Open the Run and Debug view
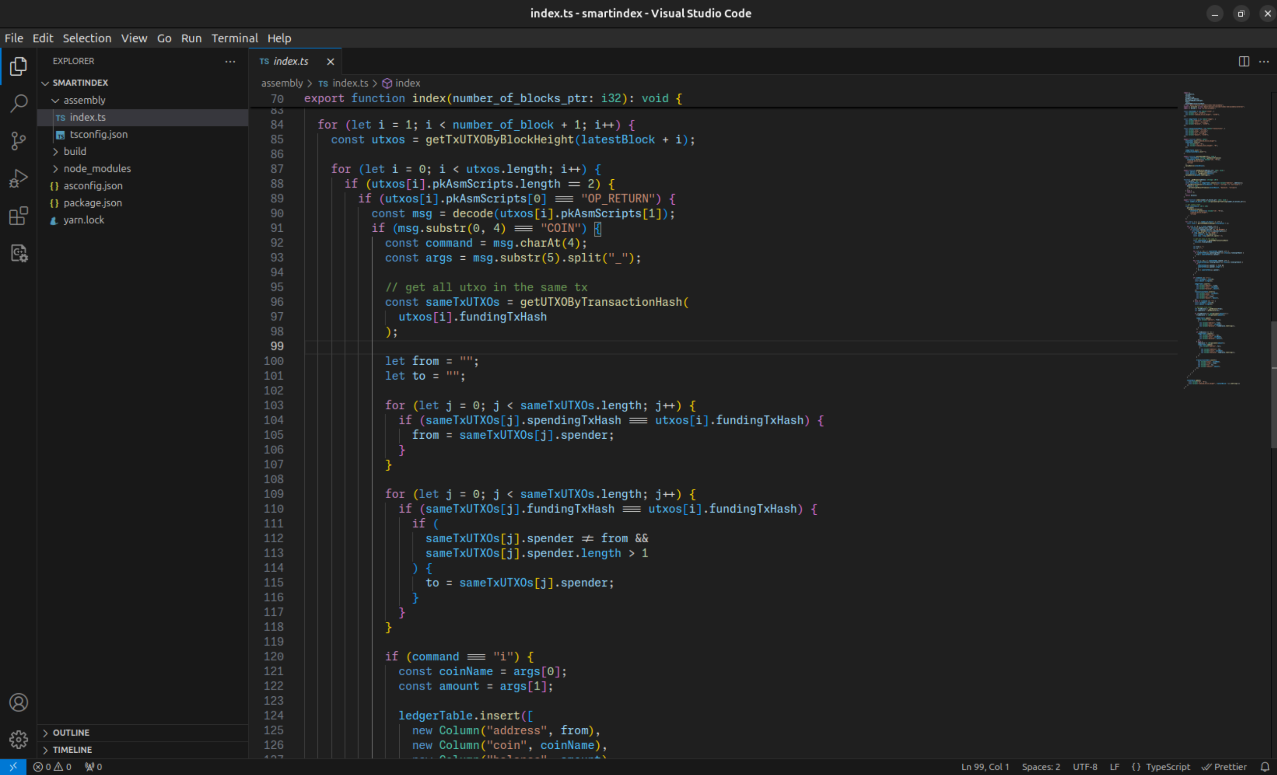 point(19,178)
